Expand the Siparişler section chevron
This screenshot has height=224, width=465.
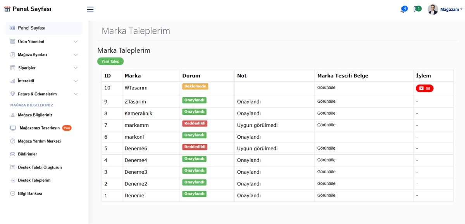coord(76,68)
